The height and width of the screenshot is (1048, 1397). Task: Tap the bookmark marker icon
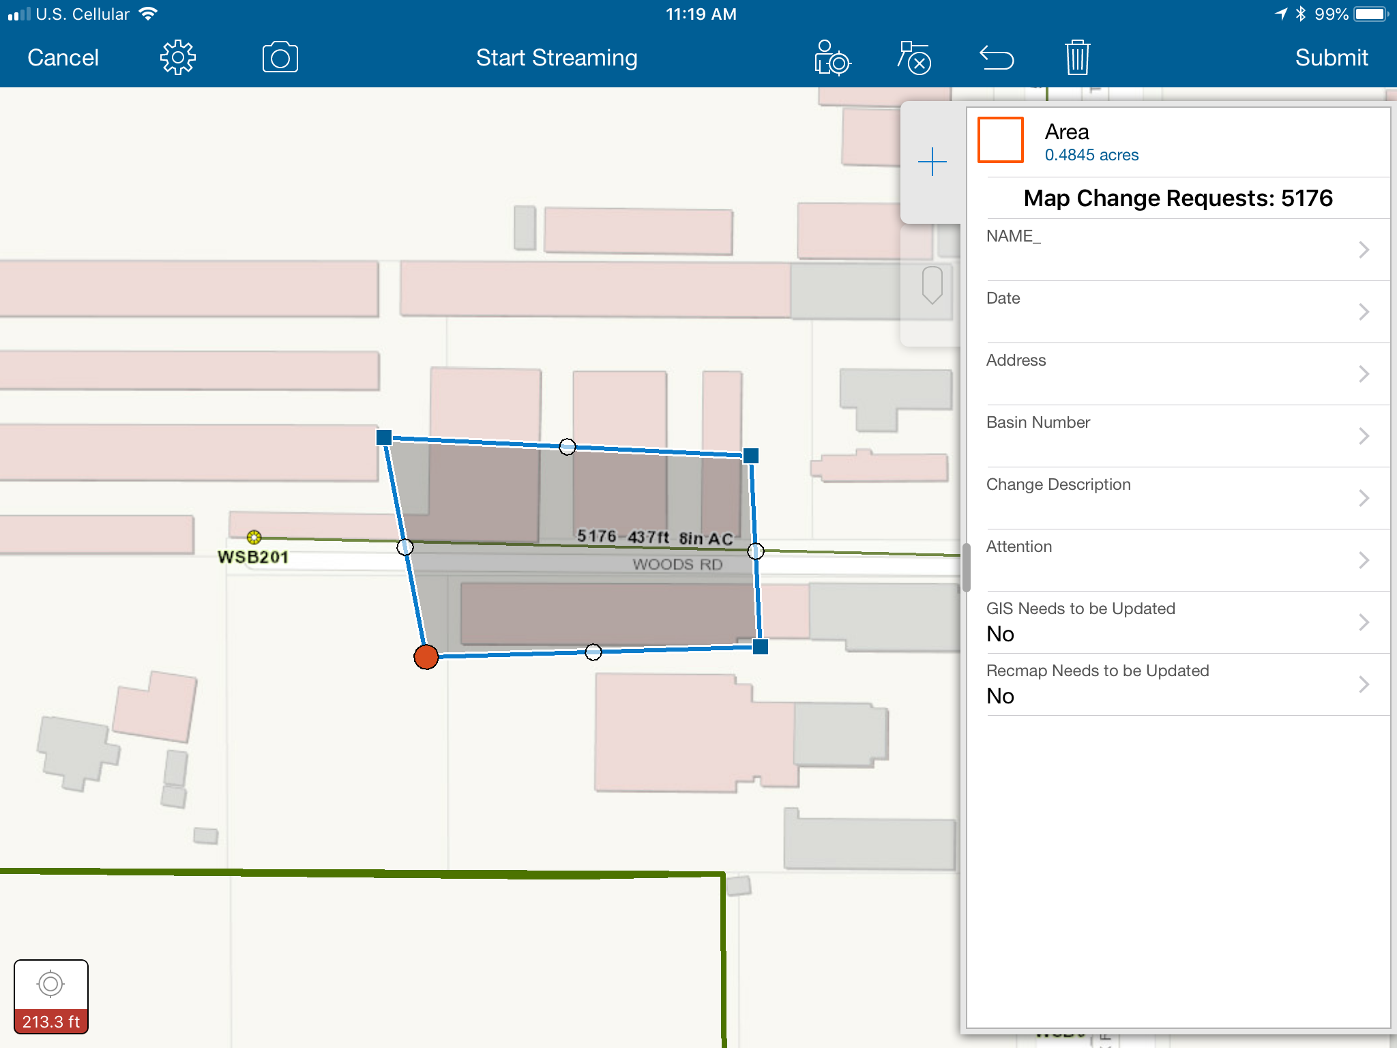point(932,285)
